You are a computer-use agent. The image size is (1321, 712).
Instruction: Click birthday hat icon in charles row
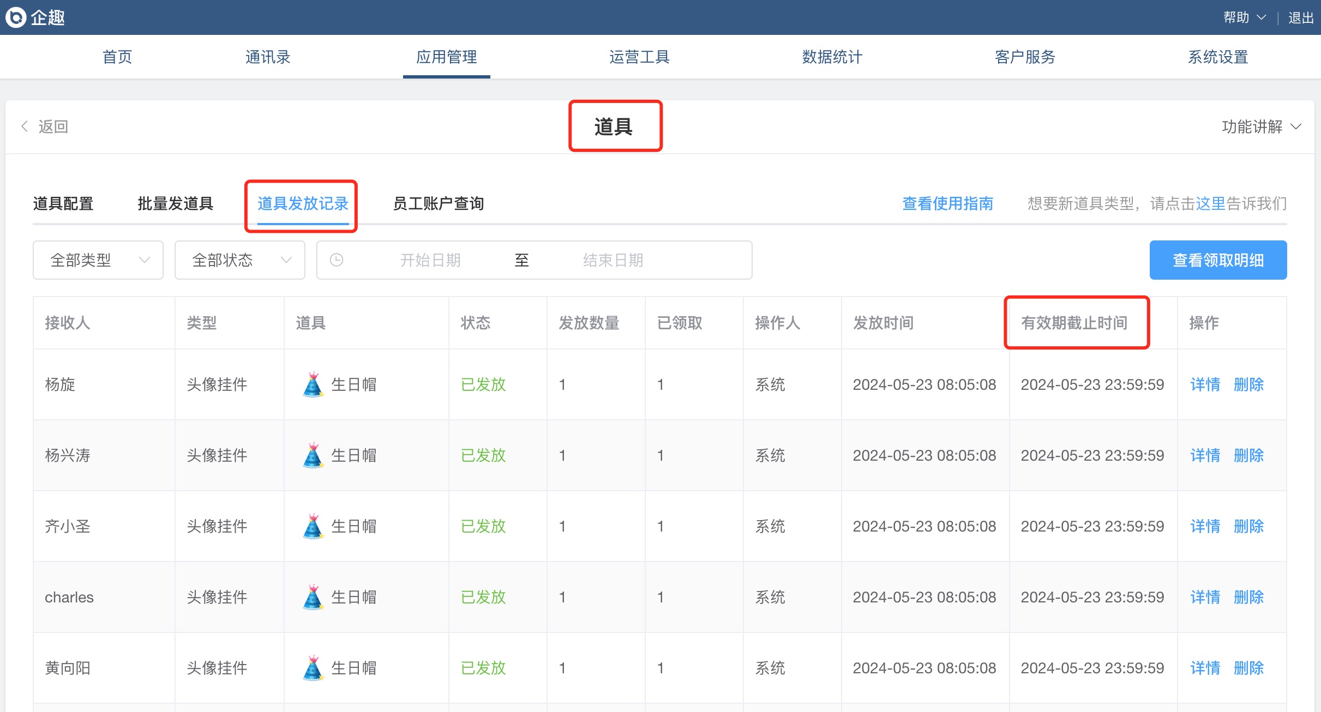pos(313,597)
